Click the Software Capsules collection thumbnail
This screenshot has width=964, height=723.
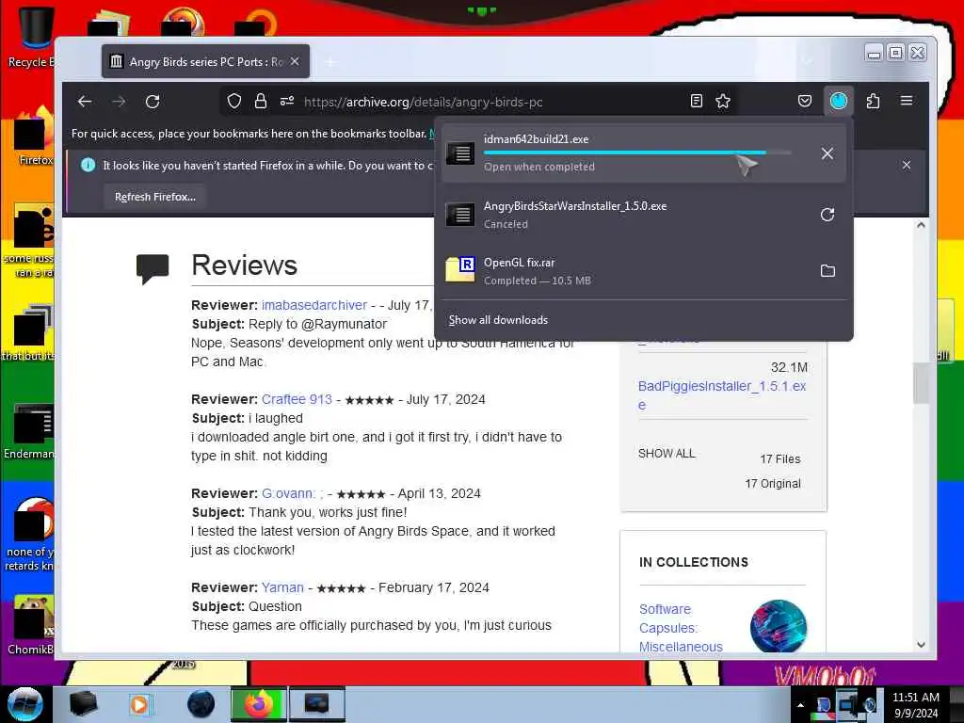tap(778, 626)
